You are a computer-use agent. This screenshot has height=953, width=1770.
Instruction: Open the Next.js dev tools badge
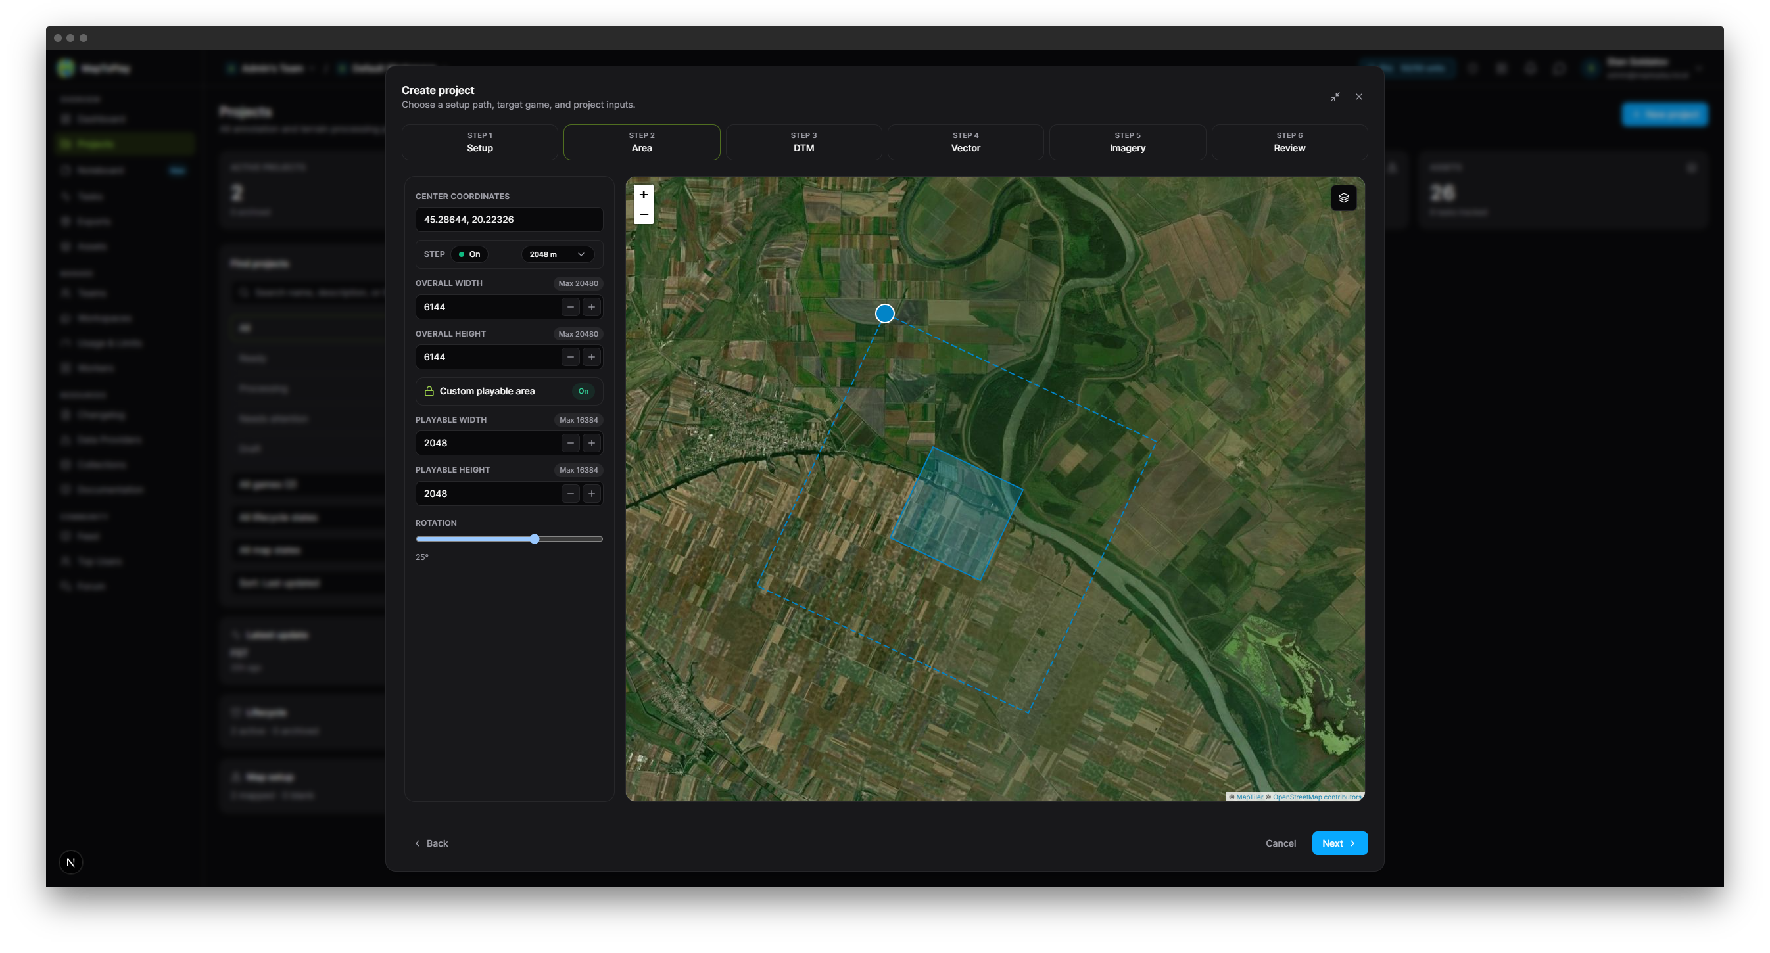click(71, 862)
